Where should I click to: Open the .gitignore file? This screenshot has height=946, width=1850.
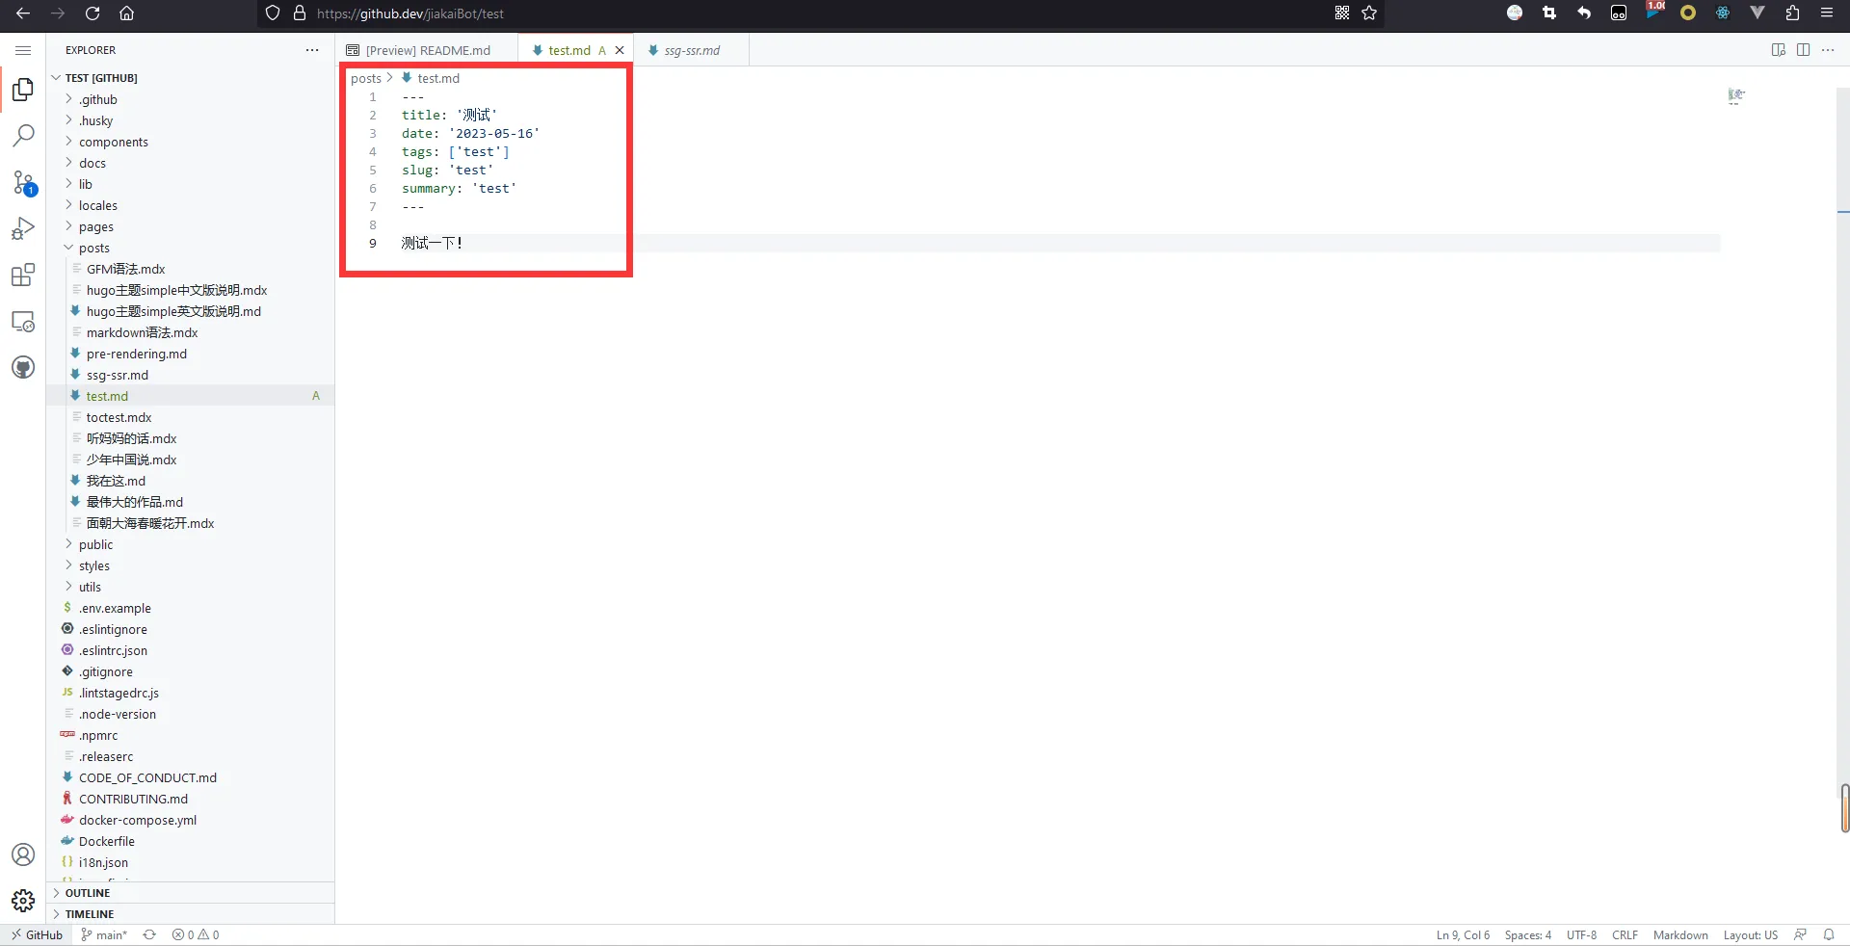[x=191, y=671]
